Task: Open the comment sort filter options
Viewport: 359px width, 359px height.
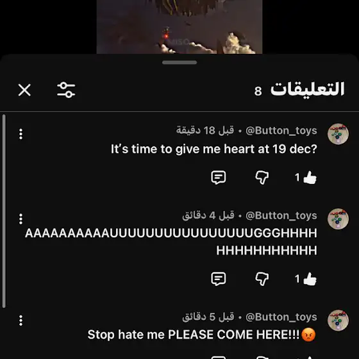Action: click(66, 90)
